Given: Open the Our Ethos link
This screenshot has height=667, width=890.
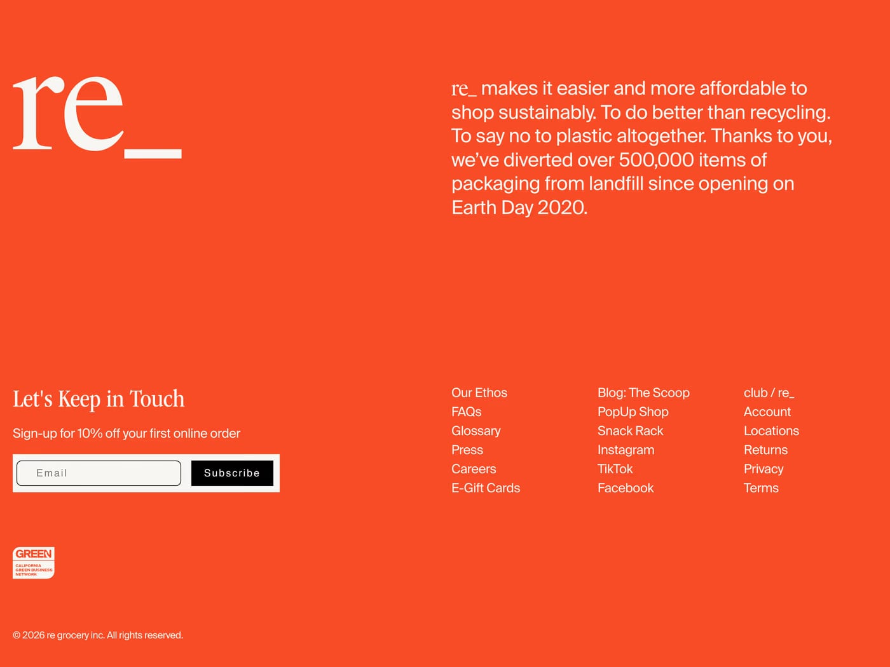Looking at the screenshot, I should [x=479, y=393].
